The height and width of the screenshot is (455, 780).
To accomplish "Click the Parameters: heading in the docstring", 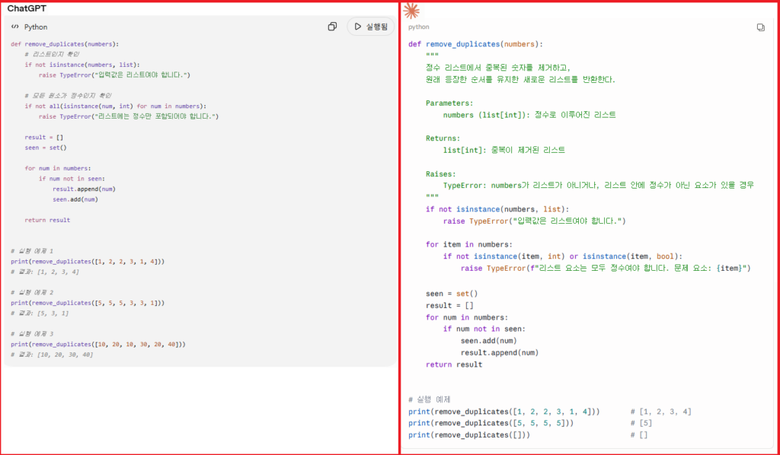I will point(449,103).
